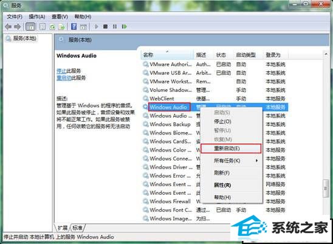Click the Back arrow toolbar icon
Screen dimensions: 333x244
(x=8, y=27)
